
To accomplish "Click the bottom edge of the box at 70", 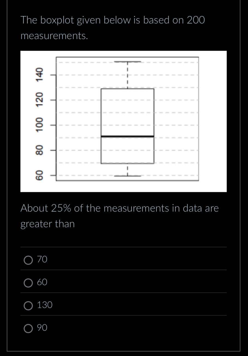I will pos(127,163).
